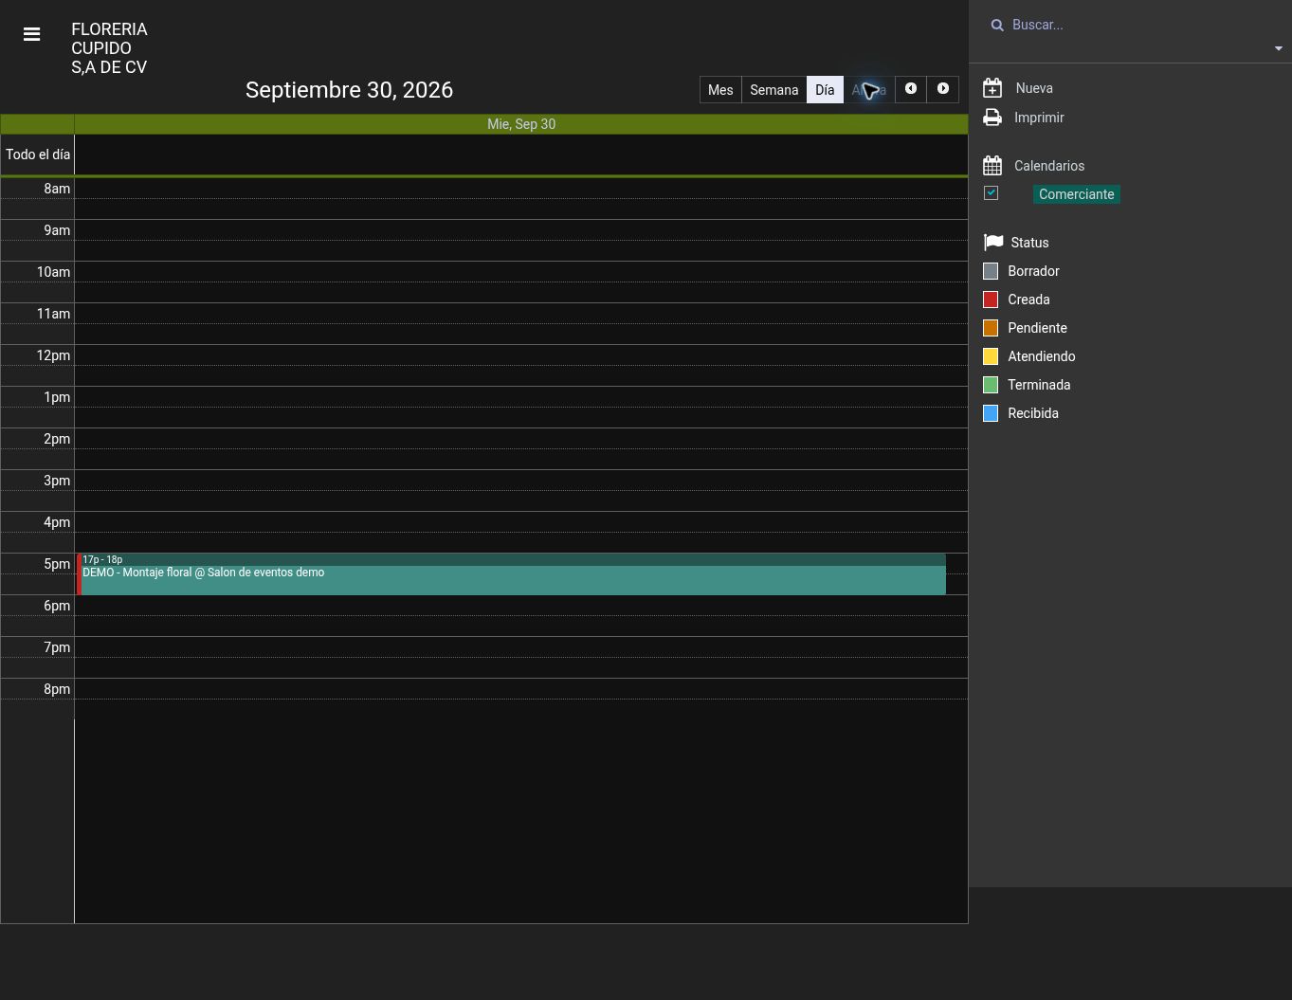
Task: Switch to Semana view
Action: pyautogui.click(x=773, y=90)
